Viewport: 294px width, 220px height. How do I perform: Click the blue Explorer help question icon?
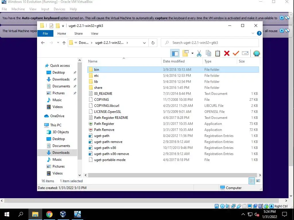[x=259, y=33]
